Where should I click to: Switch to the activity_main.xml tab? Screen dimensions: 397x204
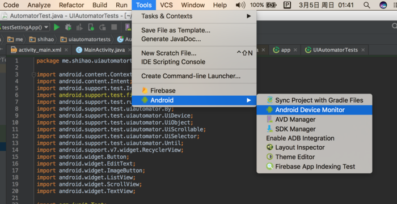click(40, 50)
